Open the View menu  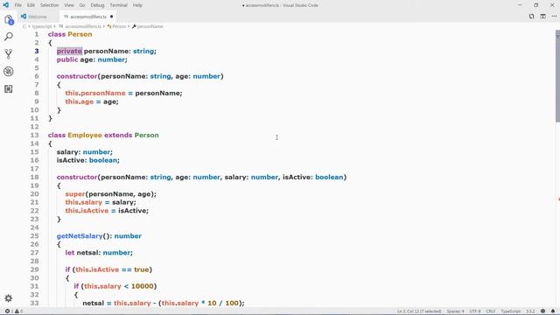pos(69,5)
